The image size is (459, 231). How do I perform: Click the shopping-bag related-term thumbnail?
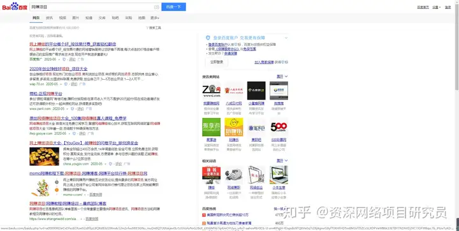point(256,175)
